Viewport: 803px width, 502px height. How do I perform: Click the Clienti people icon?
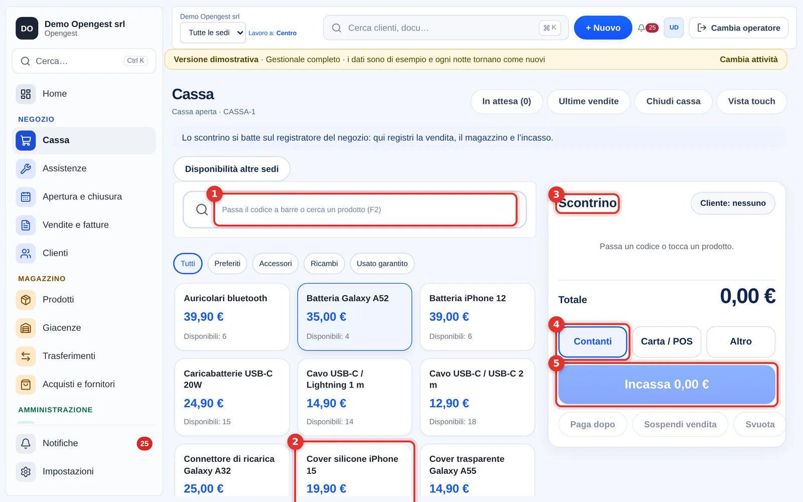[26, 254]
